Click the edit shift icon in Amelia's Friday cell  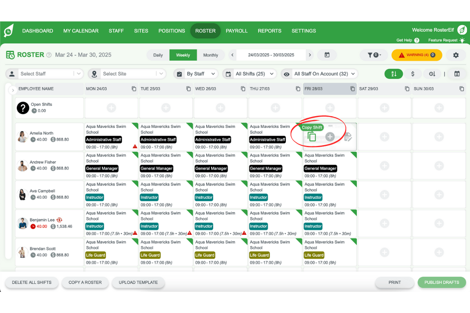[x=348, y=137]
